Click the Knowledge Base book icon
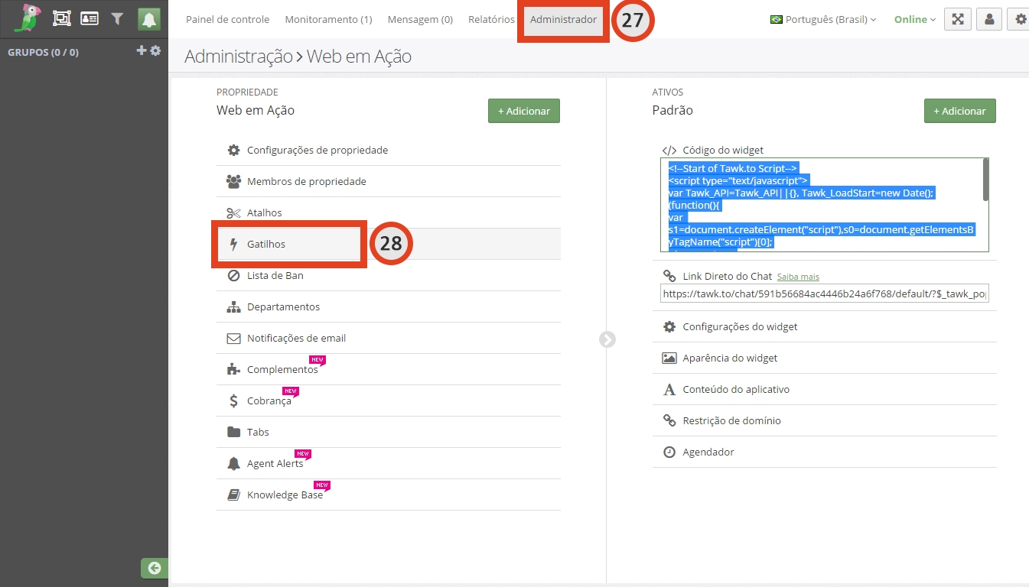The image size is (1029, 587). 233,495
